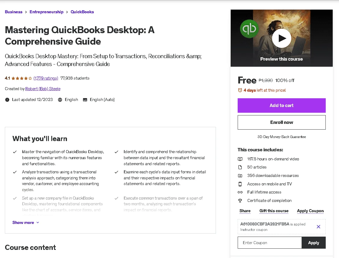The height and width of the screenshot is (258, 339).
Task: Click the Free price text
Action: point(247,80)
